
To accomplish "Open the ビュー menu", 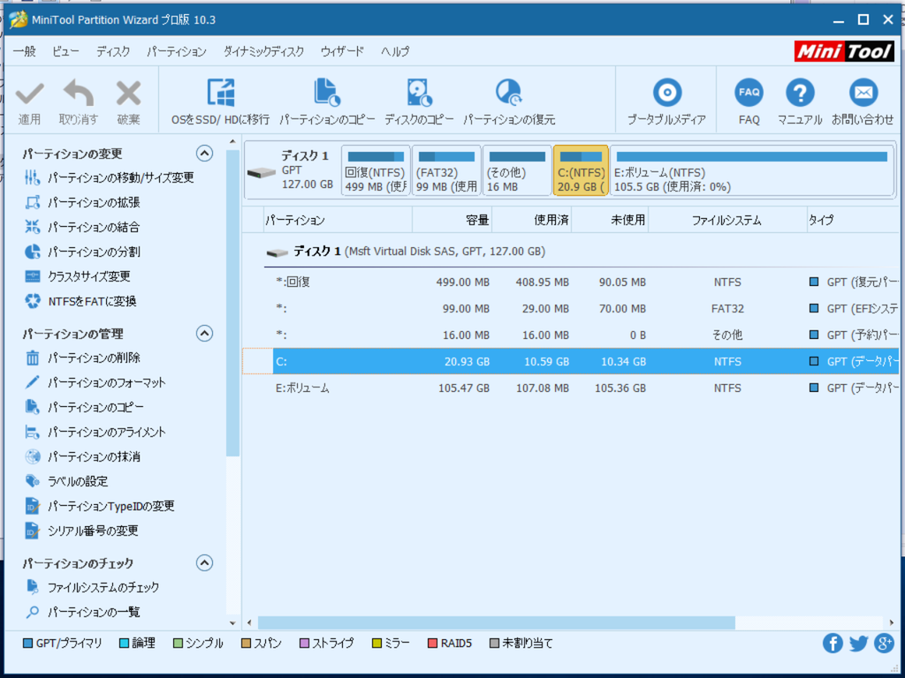I will tap(65, 51).
